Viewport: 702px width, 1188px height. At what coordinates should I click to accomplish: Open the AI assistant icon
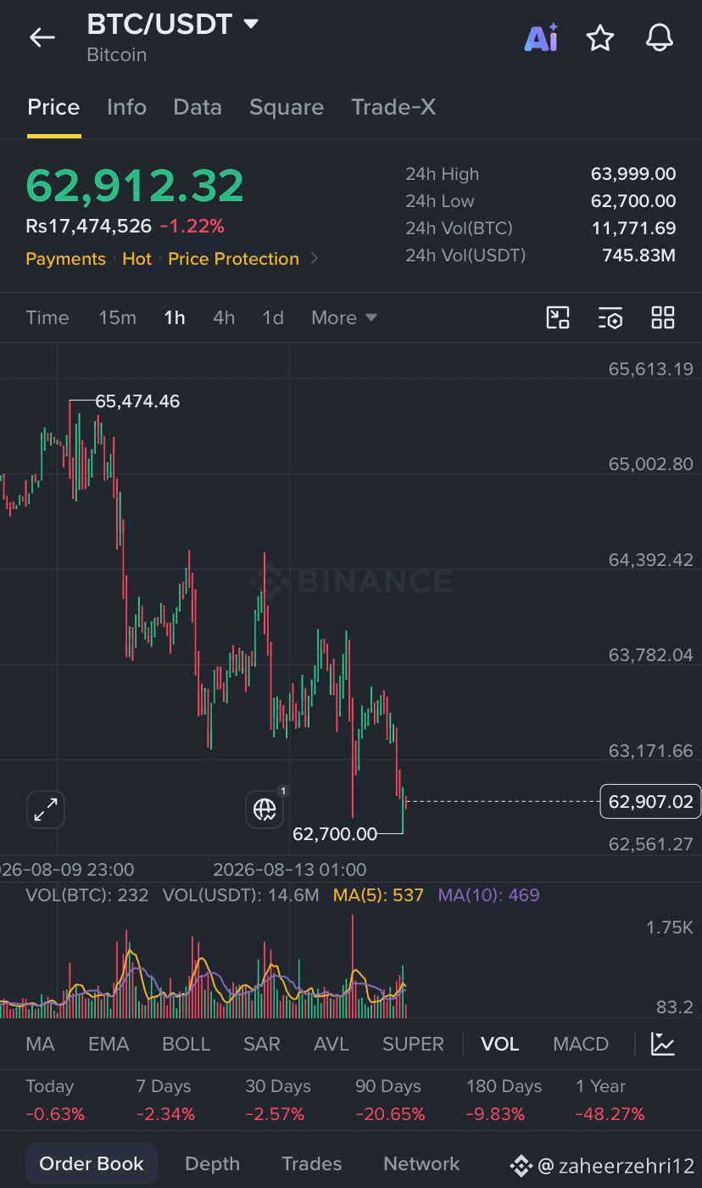[541, 37]
